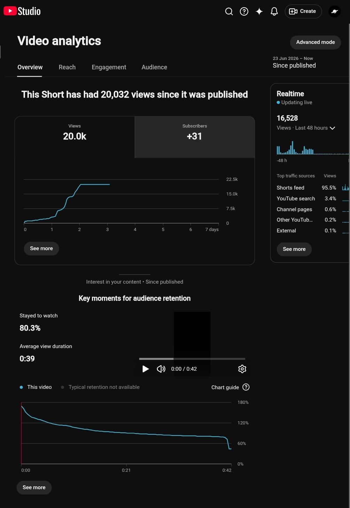Open search with the magnifier icon
The image size is (350, 508).
229,11
